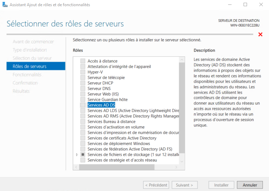Image resolution: width=269 pixels, height=191 pixels.
Task: Click the Installer button
Action: coord(221,185)
